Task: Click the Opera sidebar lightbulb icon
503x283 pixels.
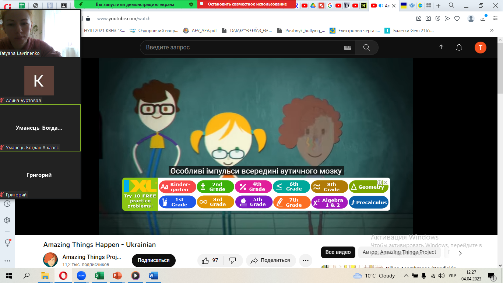Action: click(x=7, y=243)
